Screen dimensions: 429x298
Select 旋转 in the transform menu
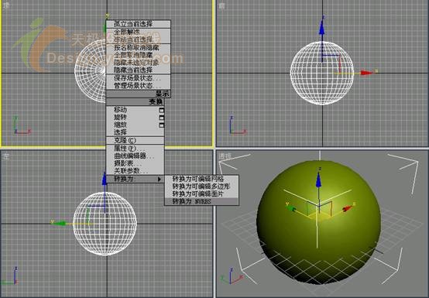click(x=136, y=118)
